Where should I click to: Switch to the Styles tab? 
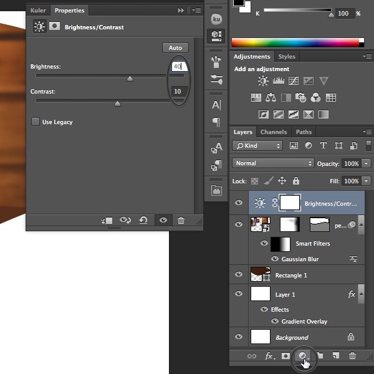287,57
